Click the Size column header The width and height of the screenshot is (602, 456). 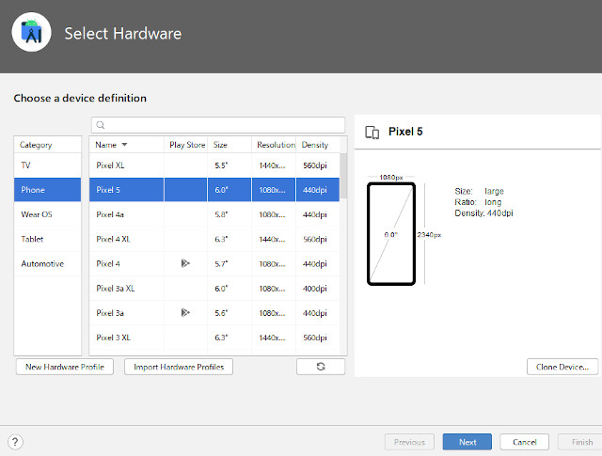pyautogui.click(x=230, y=145)
